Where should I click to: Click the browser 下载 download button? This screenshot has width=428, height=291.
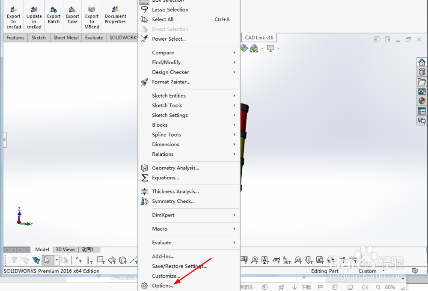click(302, 287)
